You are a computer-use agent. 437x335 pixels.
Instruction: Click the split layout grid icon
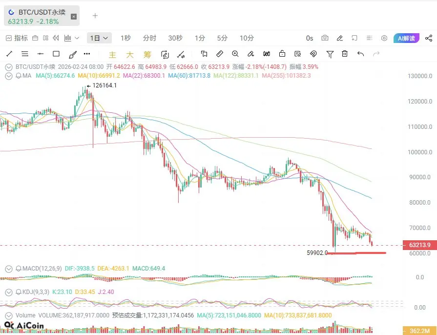click(46, 38)
